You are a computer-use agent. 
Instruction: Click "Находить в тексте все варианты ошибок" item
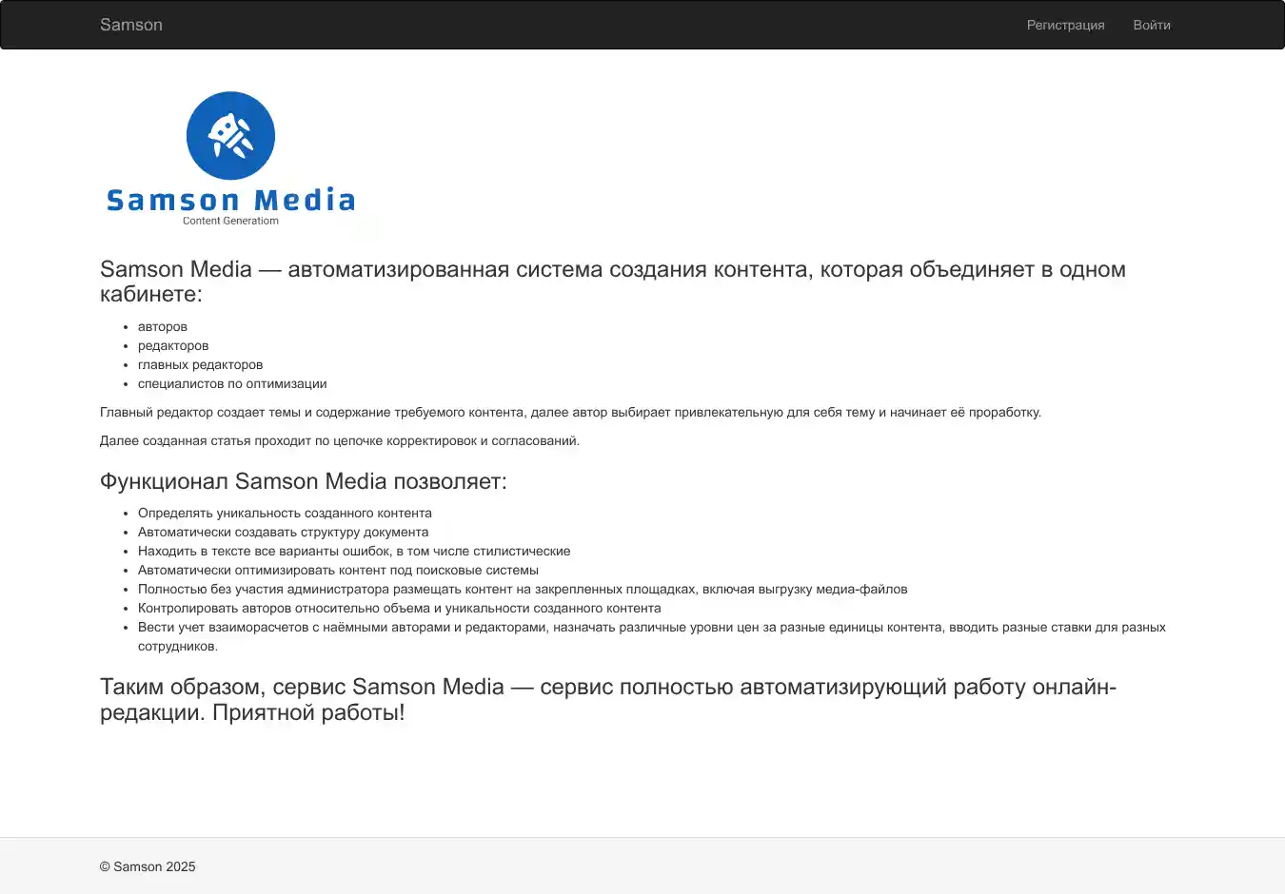pos(354,551)
